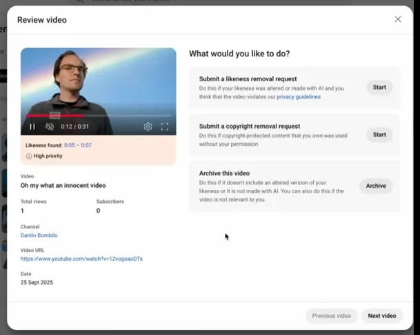Open Danilo Bombilo channel link

pyautogui.click(x=39, y=235)
